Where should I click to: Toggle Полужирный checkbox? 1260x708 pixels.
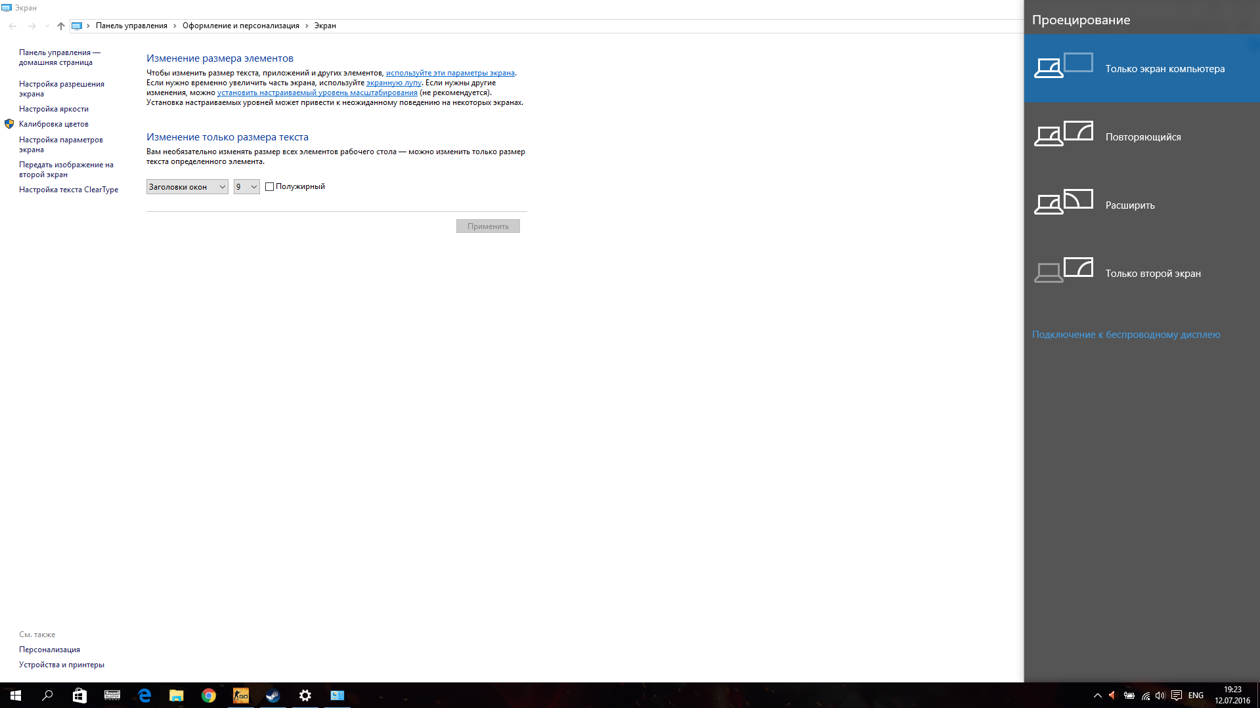[x=269, y=187]
